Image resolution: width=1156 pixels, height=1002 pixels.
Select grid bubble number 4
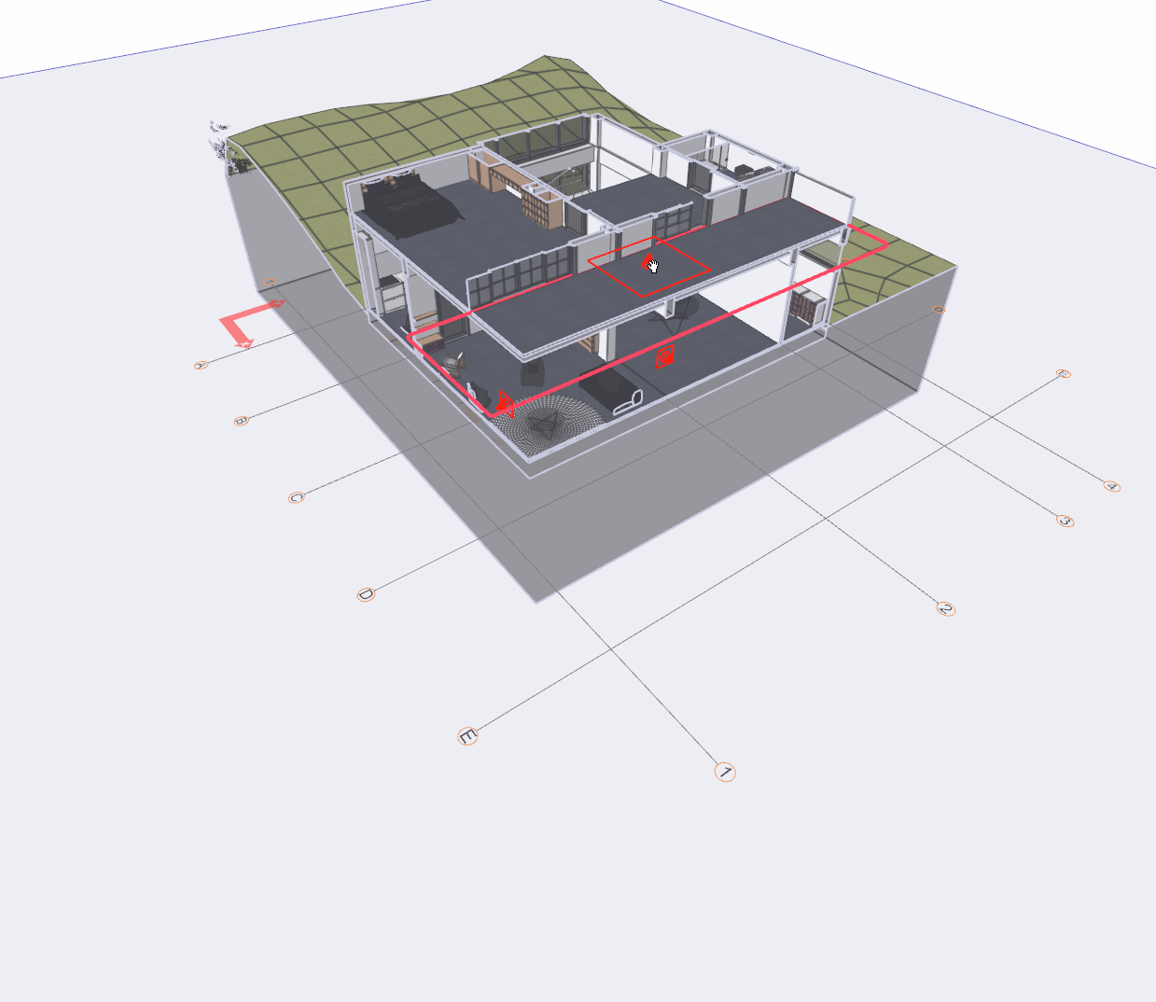point(1111,486)
